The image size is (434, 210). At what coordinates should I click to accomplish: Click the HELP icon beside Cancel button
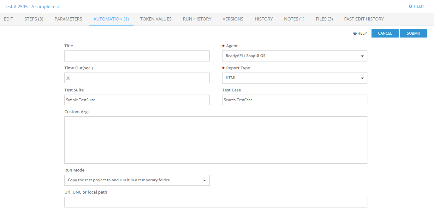[355, 33]
